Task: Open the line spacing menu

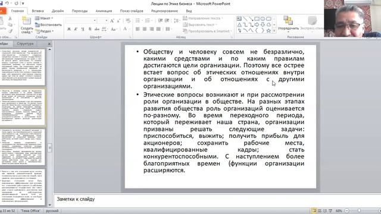Action: pyautogui.click(x=177, y=21)
